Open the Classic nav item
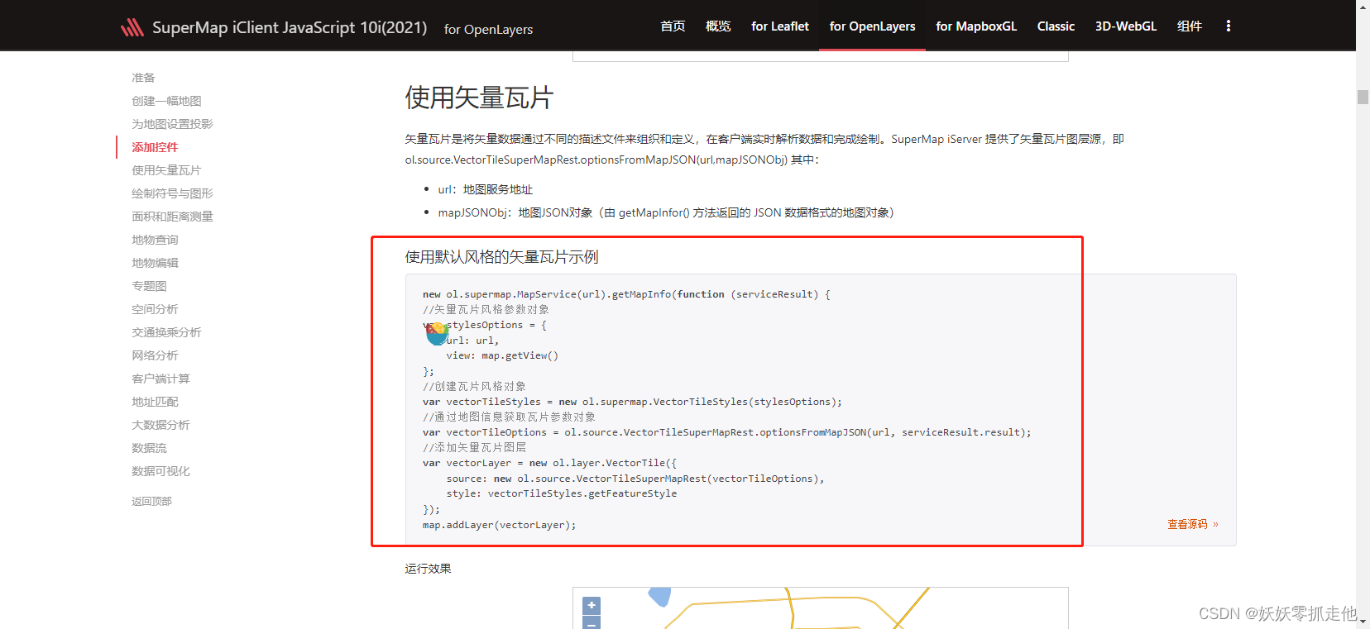Viewport: 1370px width, 629px height. click(x=1056, y=26)
